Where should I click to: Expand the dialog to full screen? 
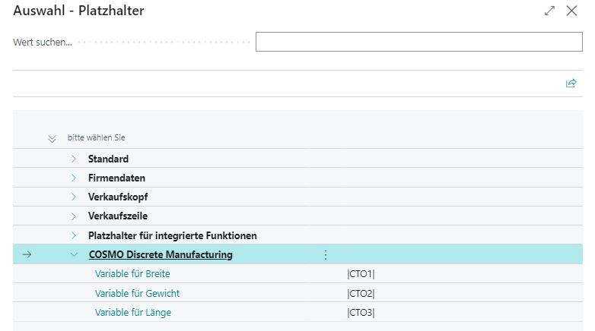click(x=550, y=11)
